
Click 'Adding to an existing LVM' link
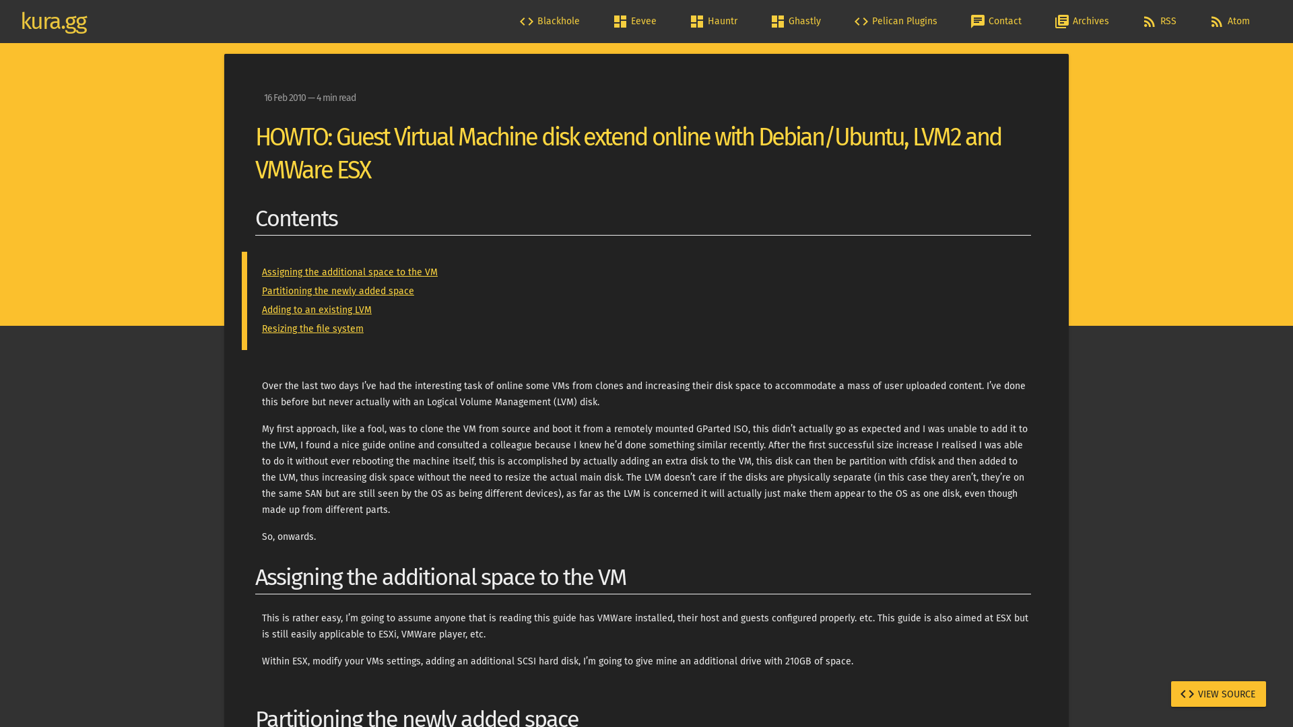(x=317, y=310)
